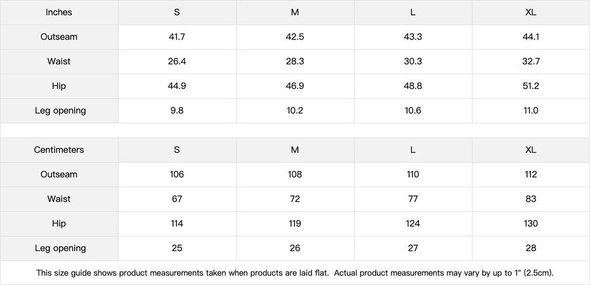Click the Leg opening label in Centimeters table
The width and height of the screenshot is (590, 285).
tap(60, 248)
